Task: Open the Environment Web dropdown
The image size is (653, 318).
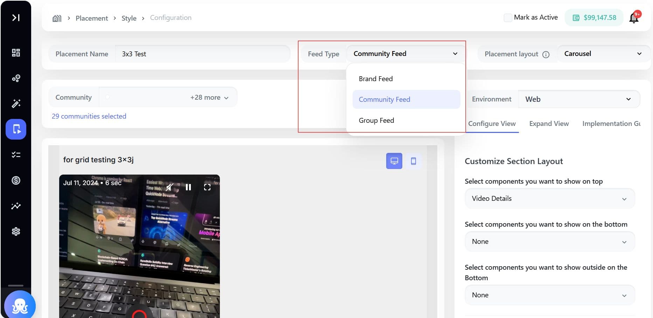Action: coord(579,99)
